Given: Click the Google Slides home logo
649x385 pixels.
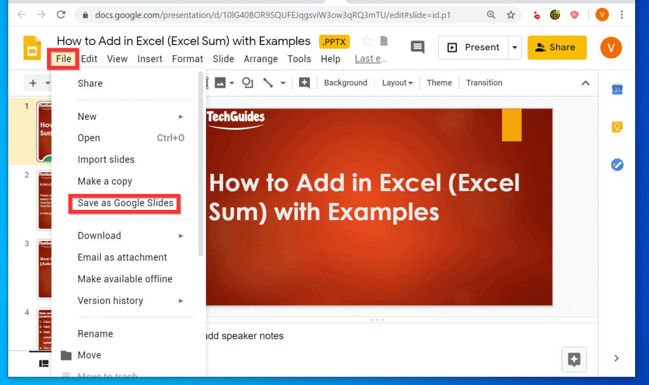Looking at the screenshot, I should [32, 48].
